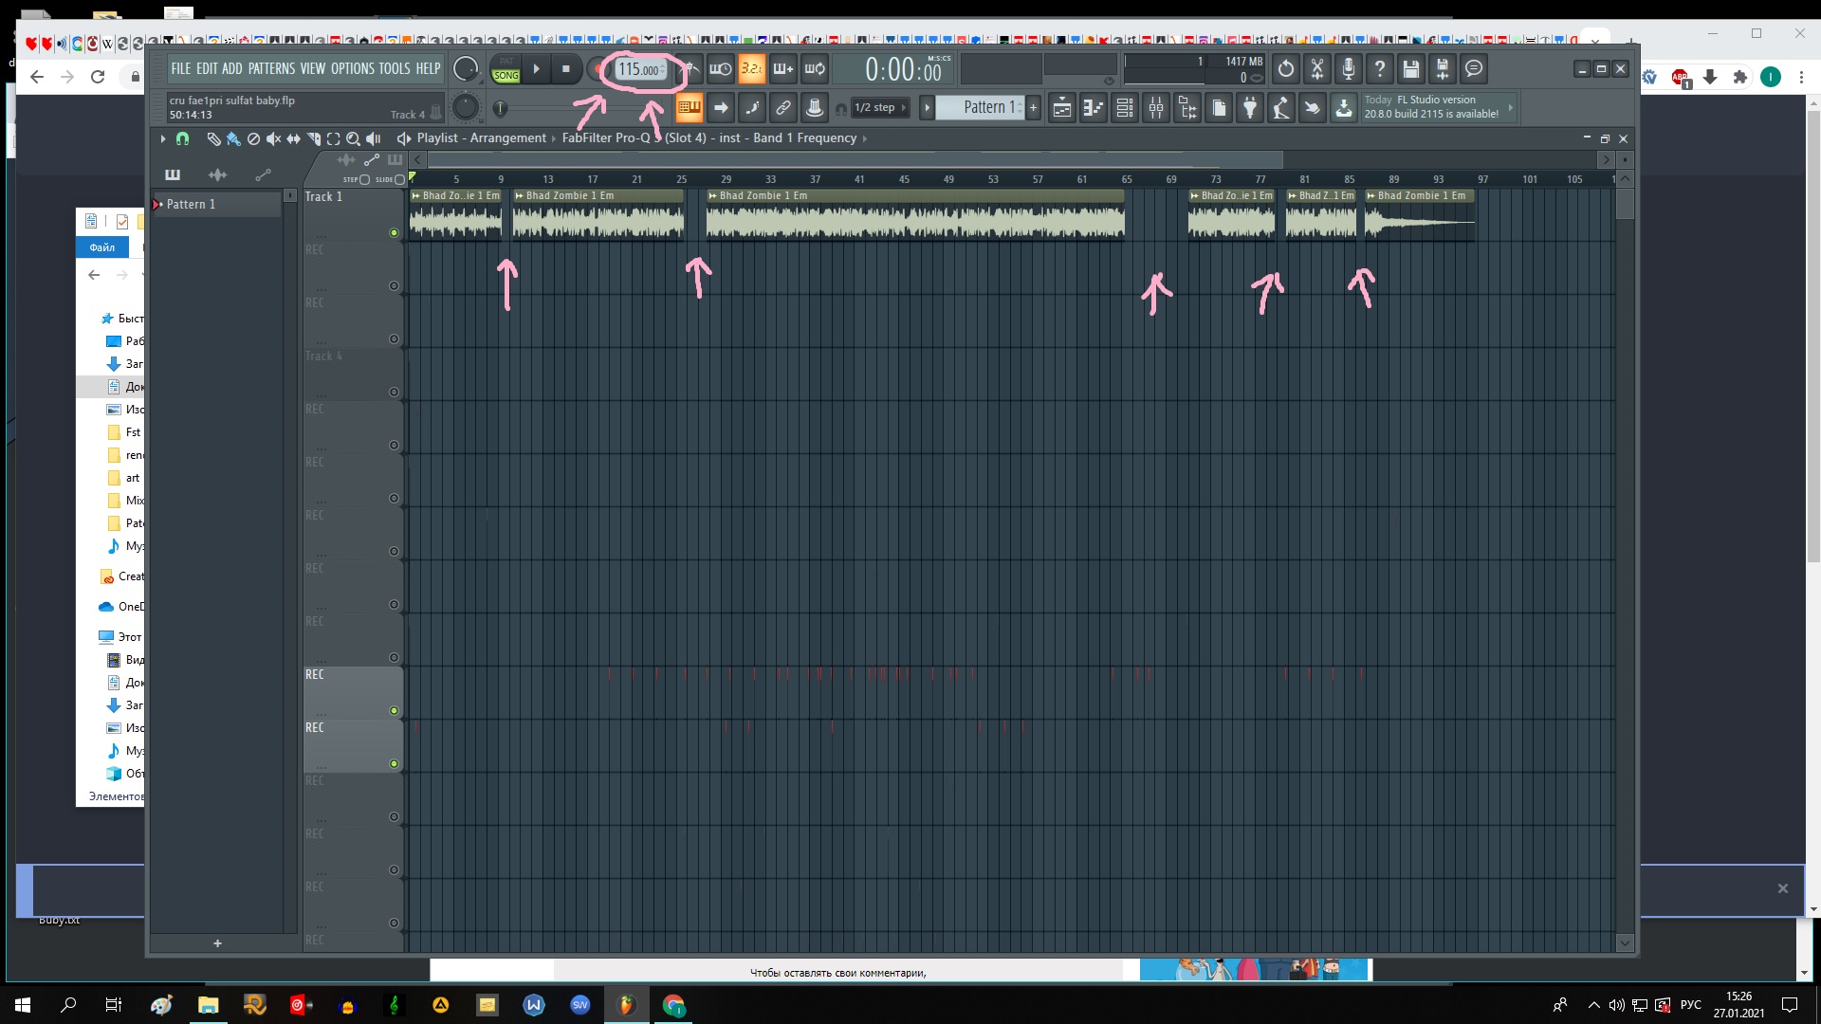Click the metronome icon
This screenshot has width=1821, height=1024.
click(x=690, y=68)
